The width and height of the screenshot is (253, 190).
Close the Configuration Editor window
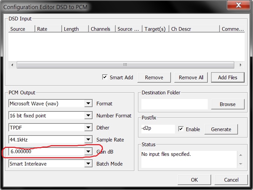(239, 5)
